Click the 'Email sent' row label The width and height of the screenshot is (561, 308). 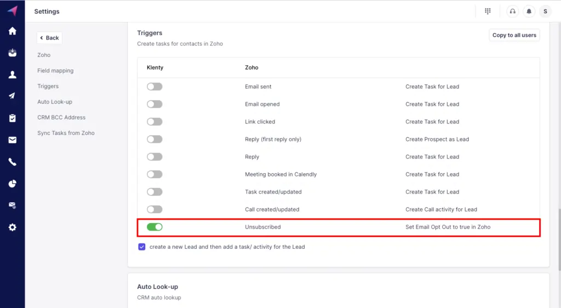coord(258,87)
